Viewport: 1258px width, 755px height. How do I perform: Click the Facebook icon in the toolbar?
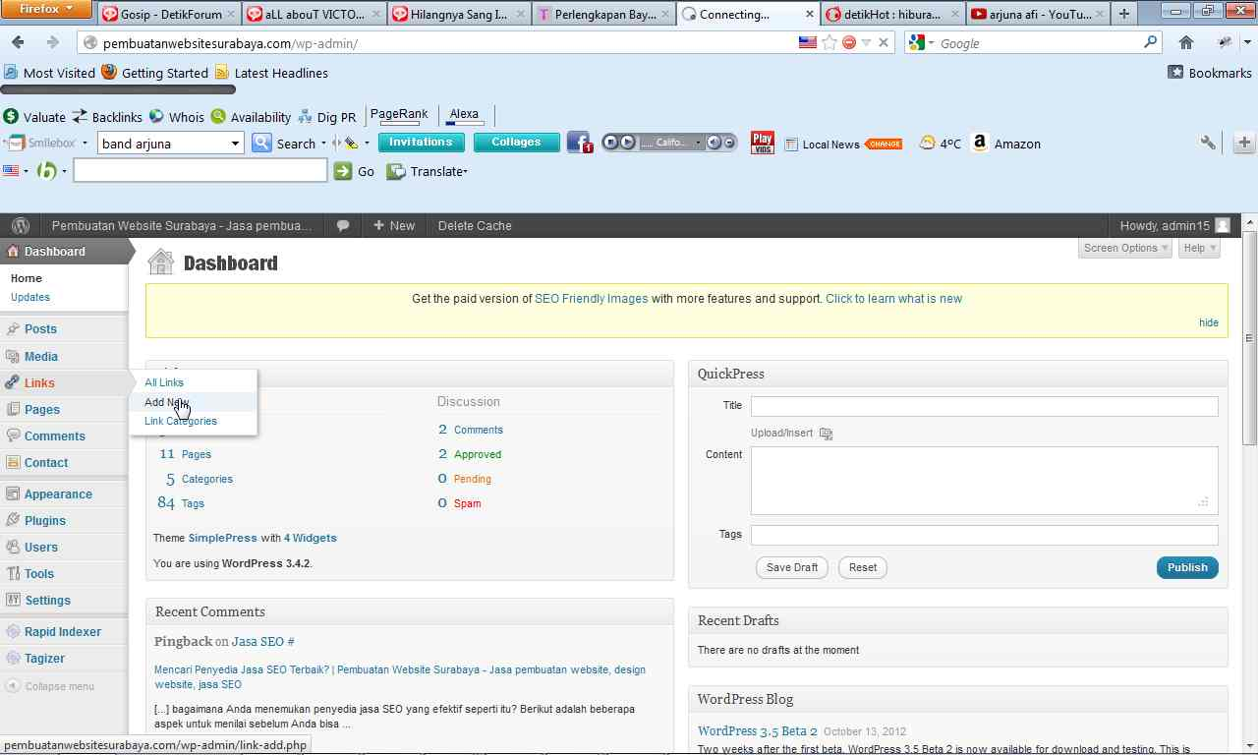pyautogui.click(x=579, y=144)
